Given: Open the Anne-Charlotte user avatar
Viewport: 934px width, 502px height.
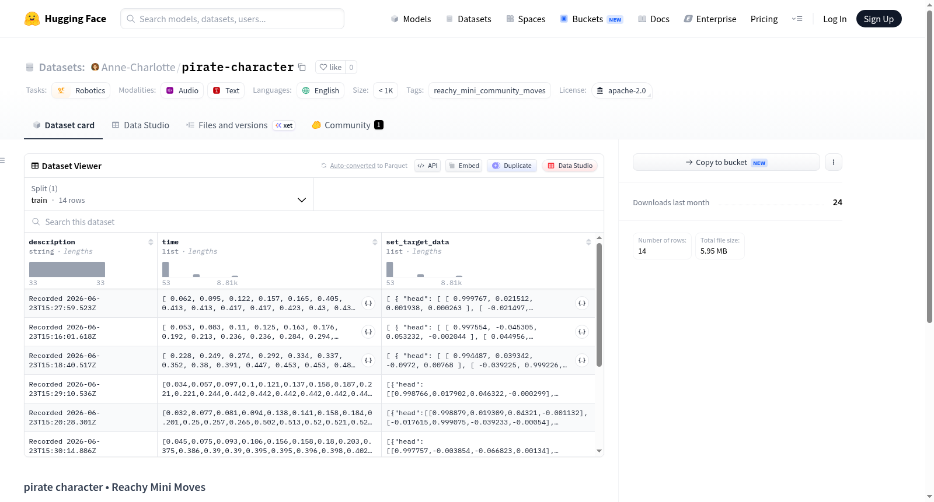Looking at the screenshot, I should [95, 67].
